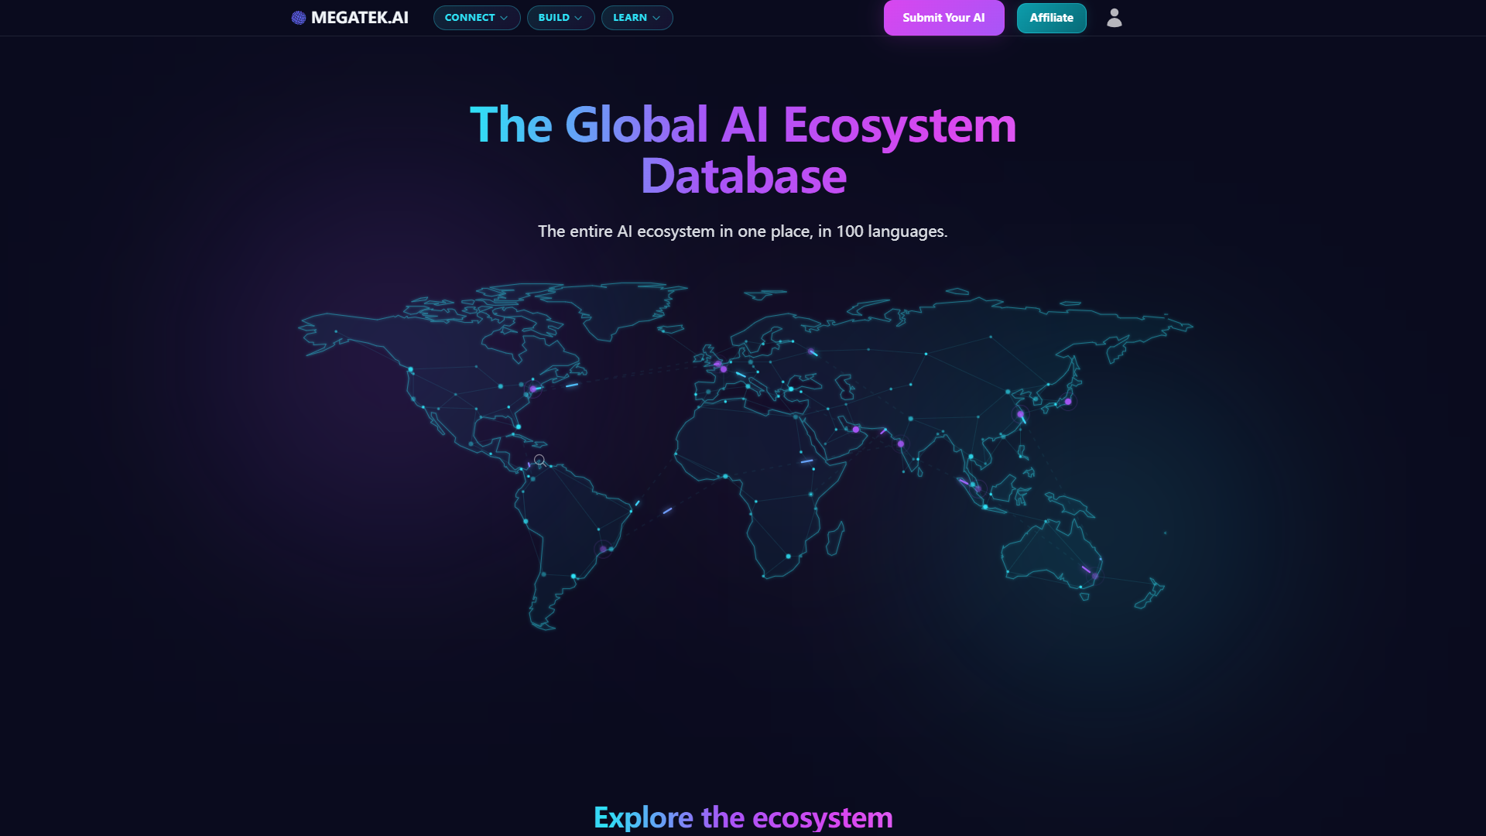1486x836 pixels.
Task: Go to MEGATEK.AI home via brand name
Action: point(360,18)
